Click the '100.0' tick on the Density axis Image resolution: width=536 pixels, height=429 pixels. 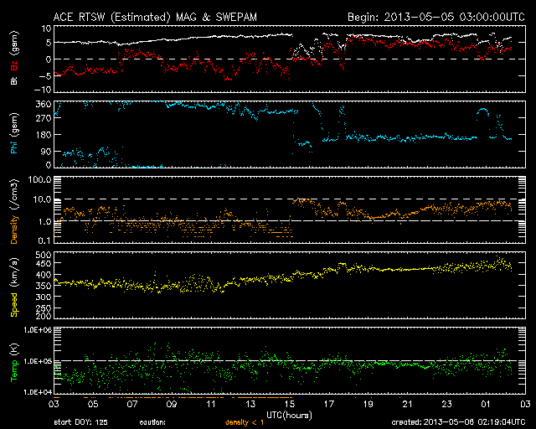click(x=39, y=179)
